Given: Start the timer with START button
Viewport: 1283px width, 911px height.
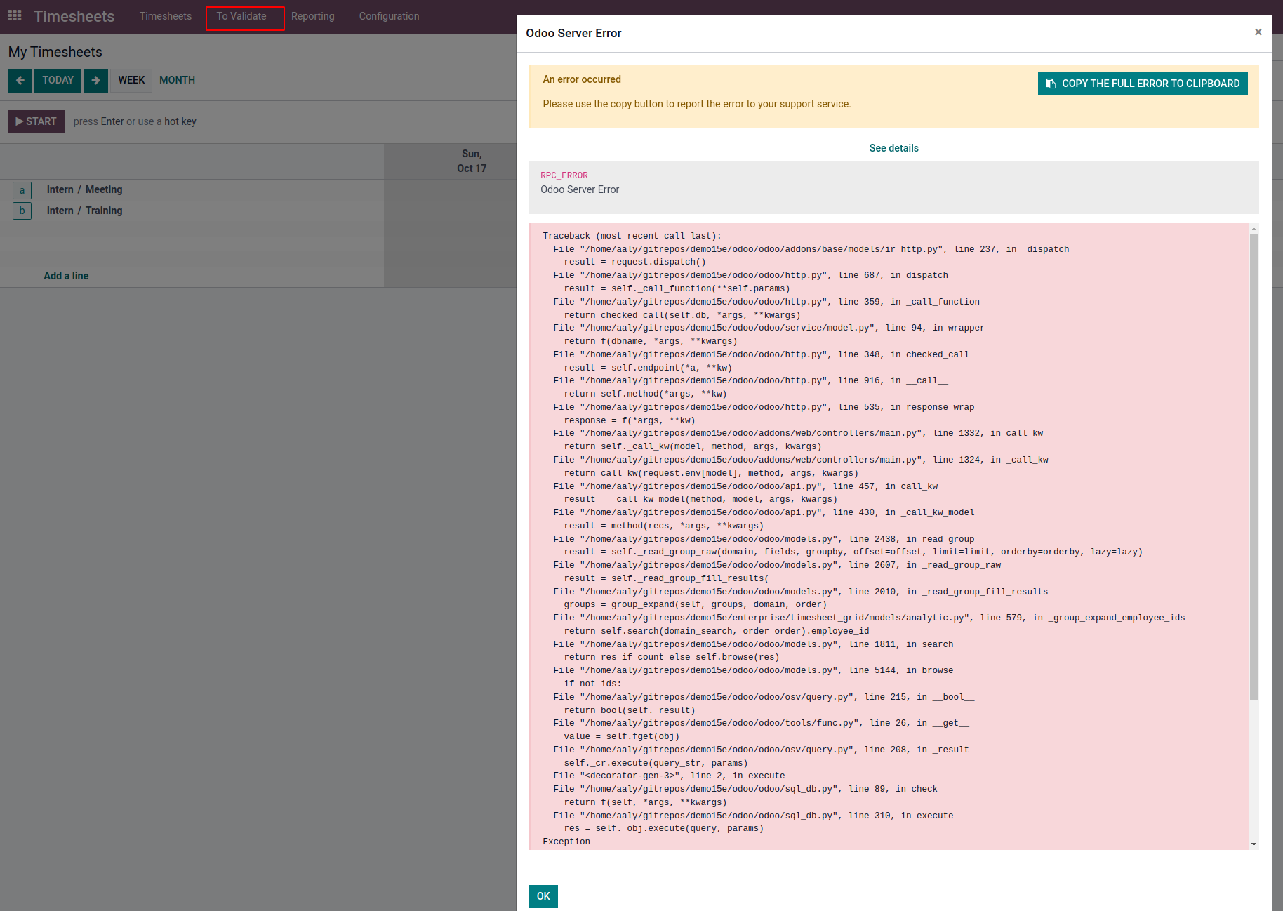Looking at the screenshot, I should point(36,121).
